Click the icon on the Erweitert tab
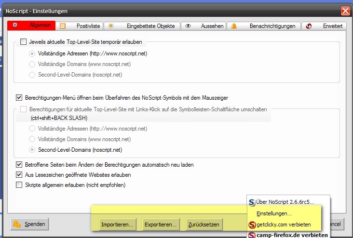This screenshot has width=353, height=238. (x=309, y=26)
